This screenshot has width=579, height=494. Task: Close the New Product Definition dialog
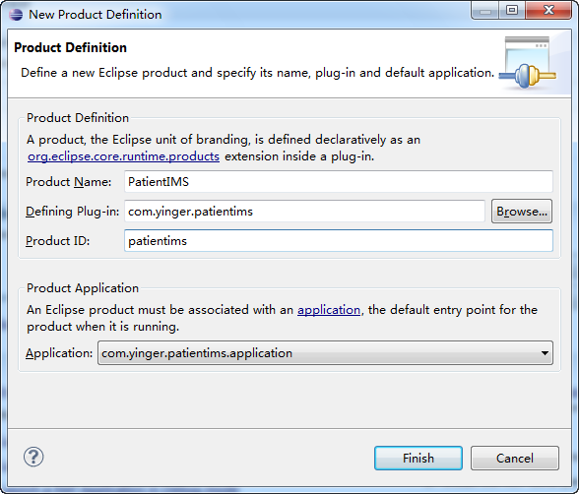[548, 10]
